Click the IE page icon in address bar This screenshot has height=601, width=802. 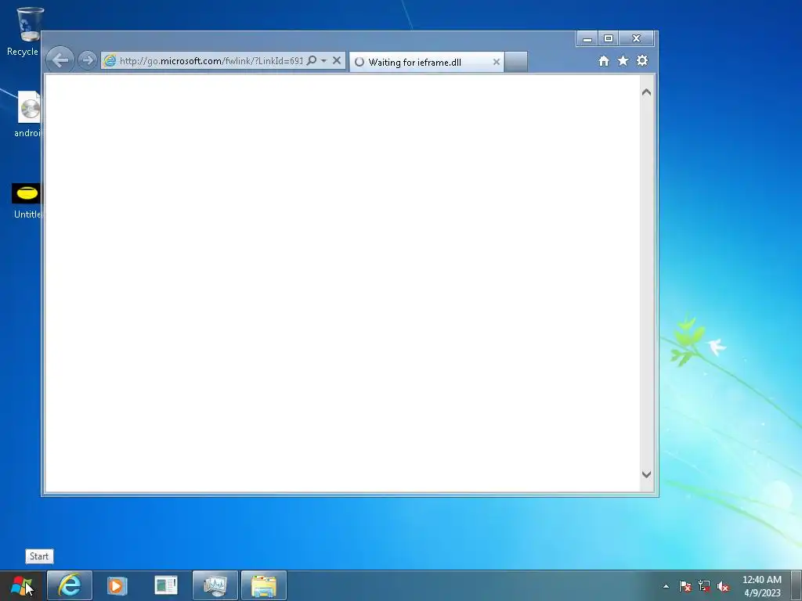(110, 61)
